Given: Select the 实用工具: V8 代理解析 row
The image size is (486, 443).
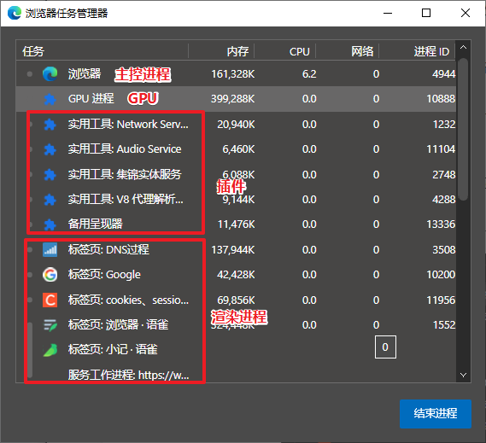Looking at the screenshot, I should click(237, 200).
